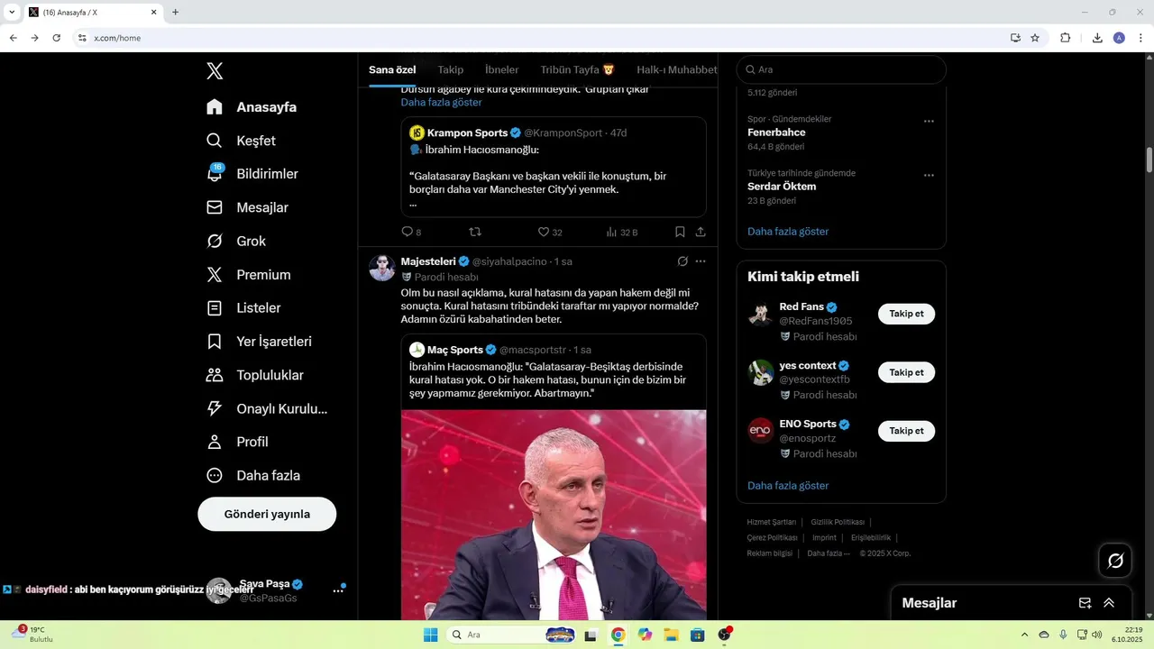Click Grok icon on Majesteleri post
Image resolution: width=1154 pixels, height=649 pixels.
click(x=682, y=261)
